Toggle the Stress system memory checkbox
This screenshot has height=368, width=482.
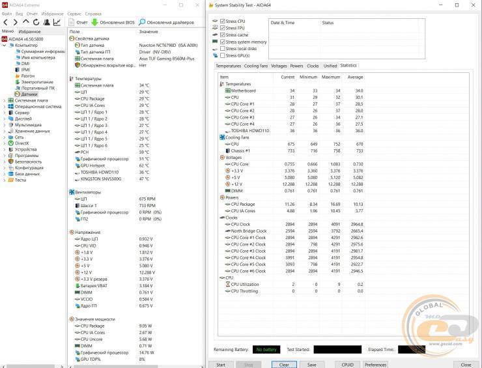[223, 42]
